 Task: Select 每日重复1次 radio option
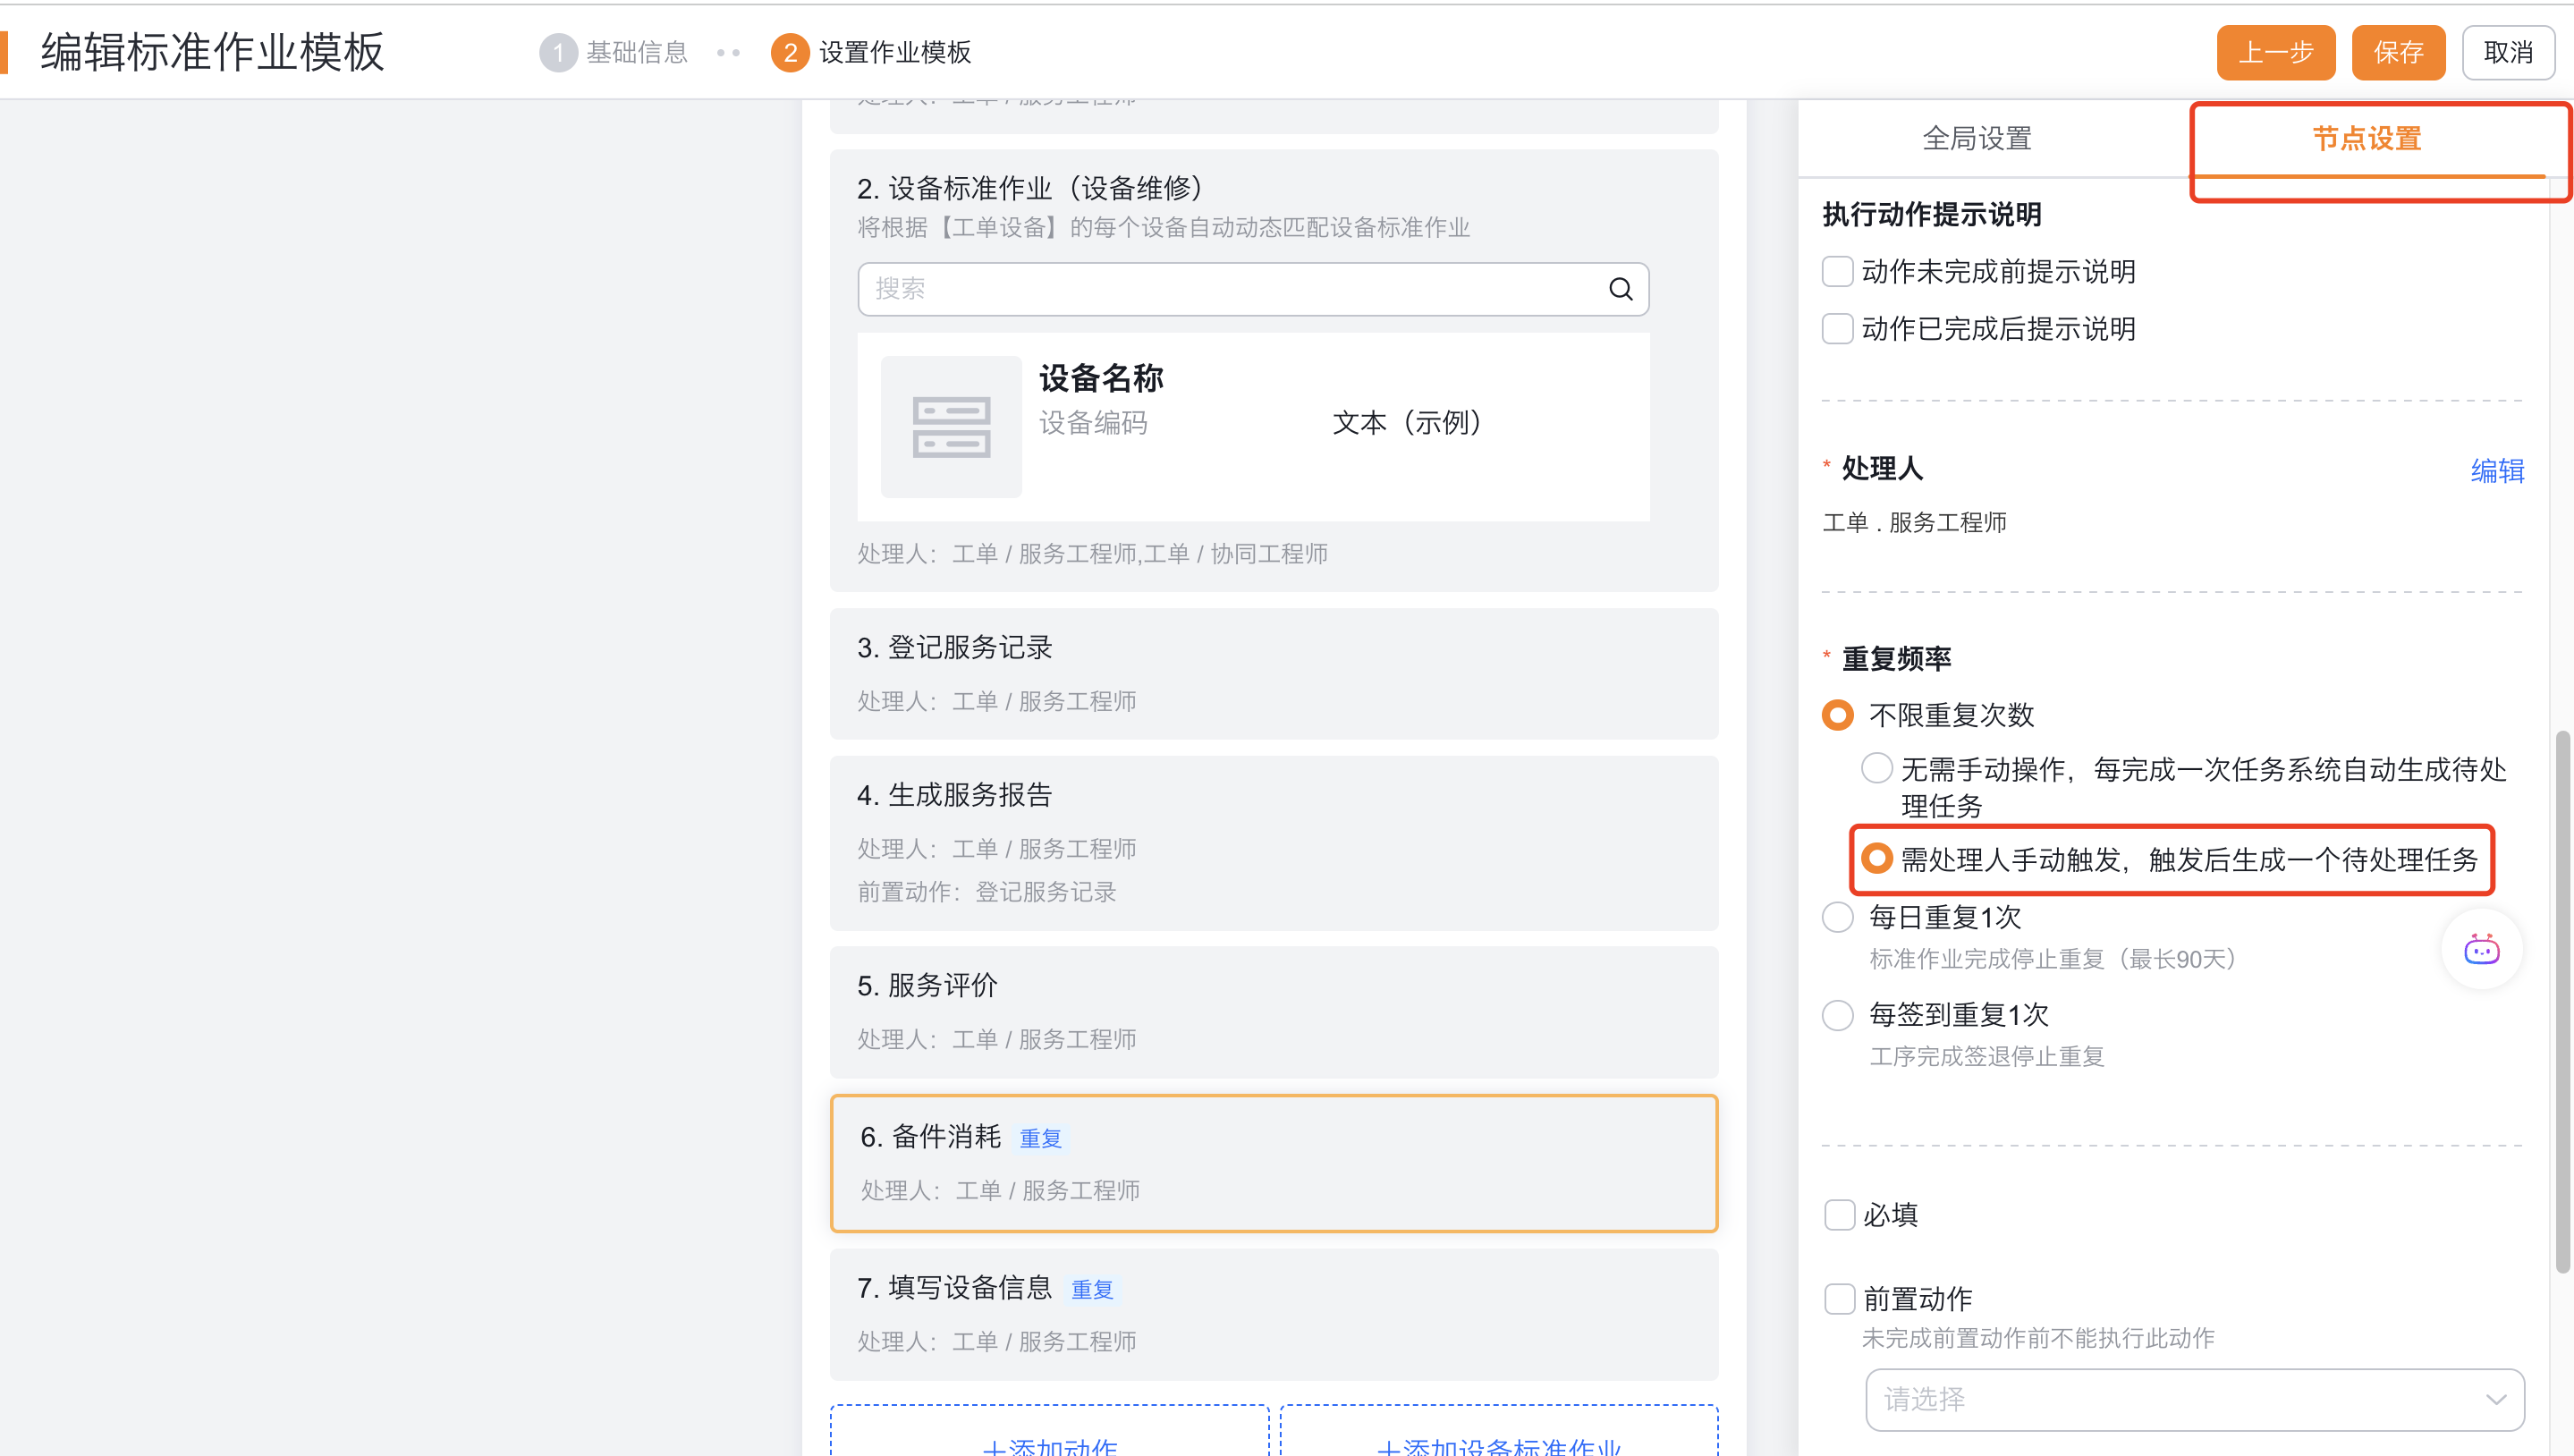1837,916
